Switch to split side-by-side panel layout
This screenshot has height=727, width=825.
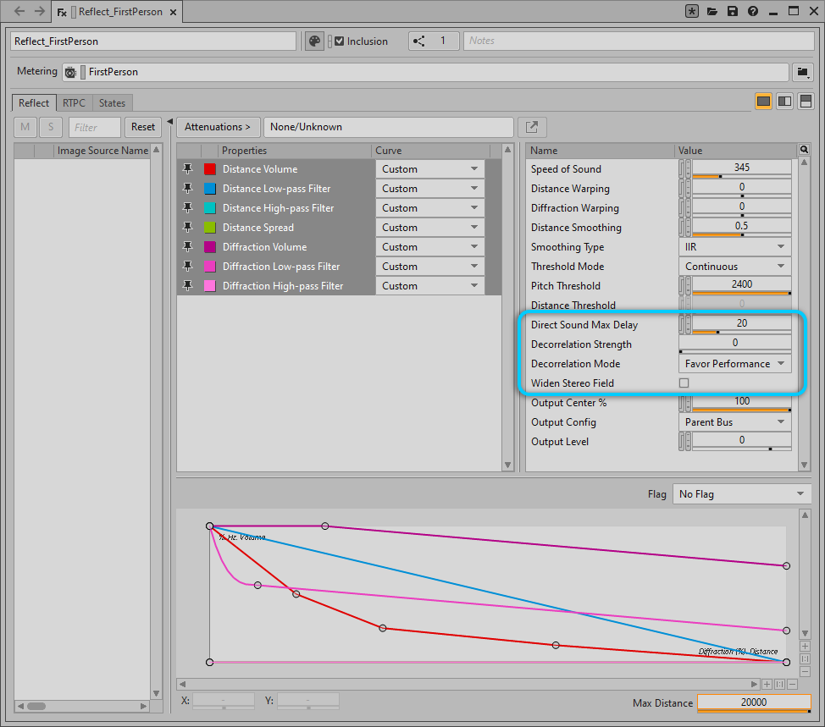click(x=785, y=102)
